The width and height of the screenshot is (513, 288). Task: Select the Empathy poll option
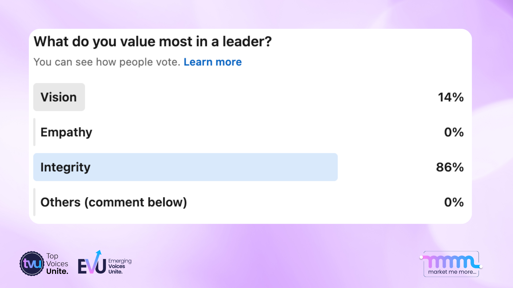click(66, 132)
